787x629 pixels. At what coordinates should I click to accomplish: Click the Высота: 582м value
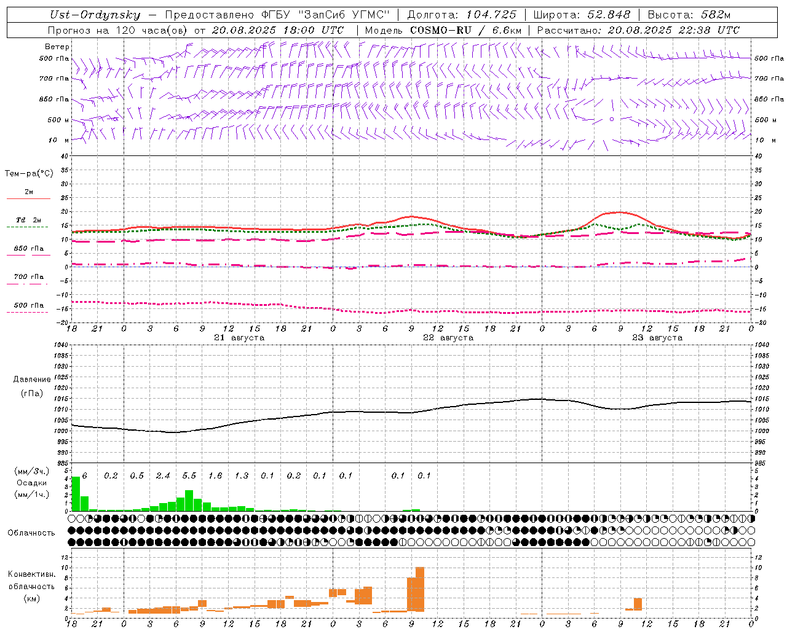point(689,15)
